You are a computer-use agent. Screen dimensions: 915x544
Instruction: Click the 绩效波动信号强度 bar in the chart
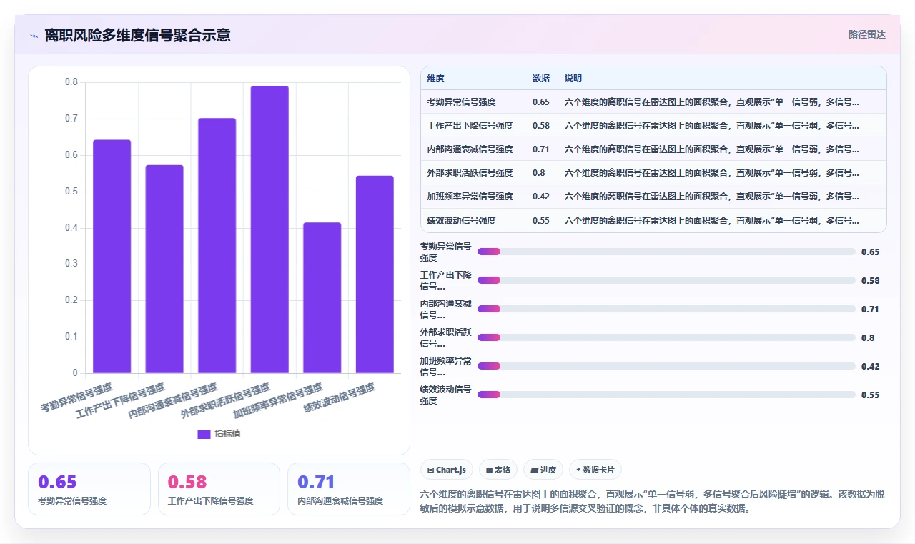click(x=375, y=275)
